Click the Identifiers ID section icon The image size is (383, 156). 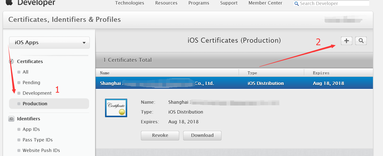(x=11, y=119)
